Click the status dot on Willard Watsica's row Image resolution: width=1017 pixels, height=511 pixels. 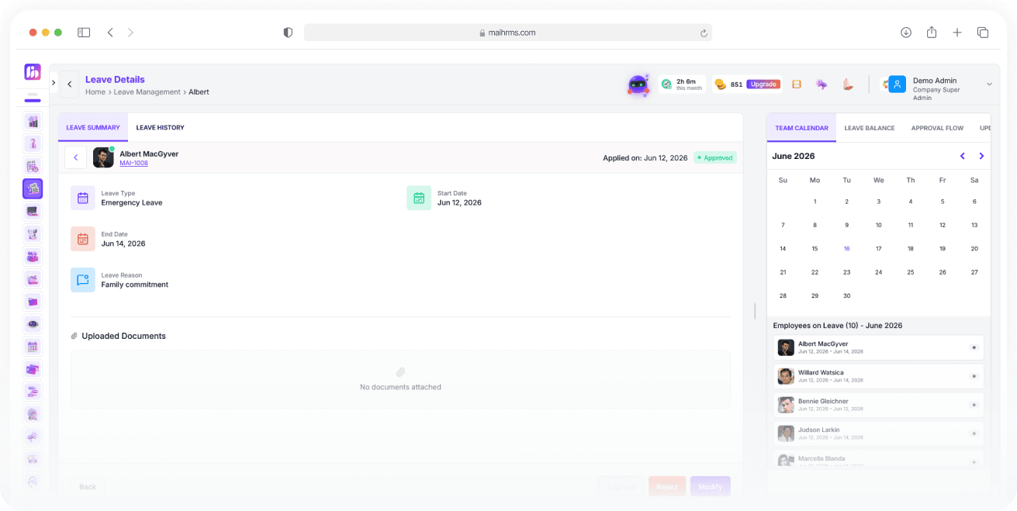(x=974, y=376)
